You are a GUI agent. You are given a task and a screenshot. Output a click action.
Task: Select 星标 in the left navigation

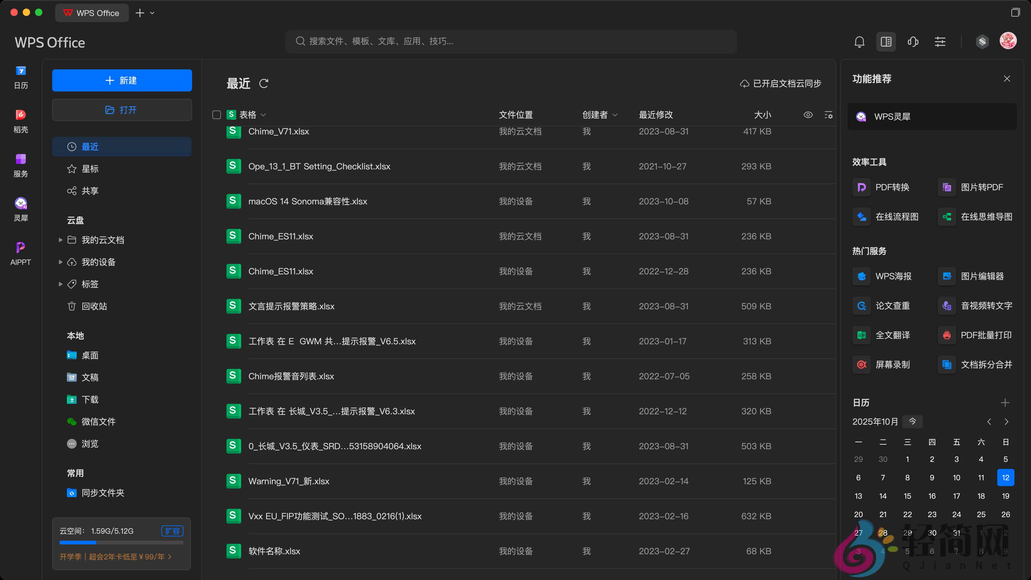90,169
